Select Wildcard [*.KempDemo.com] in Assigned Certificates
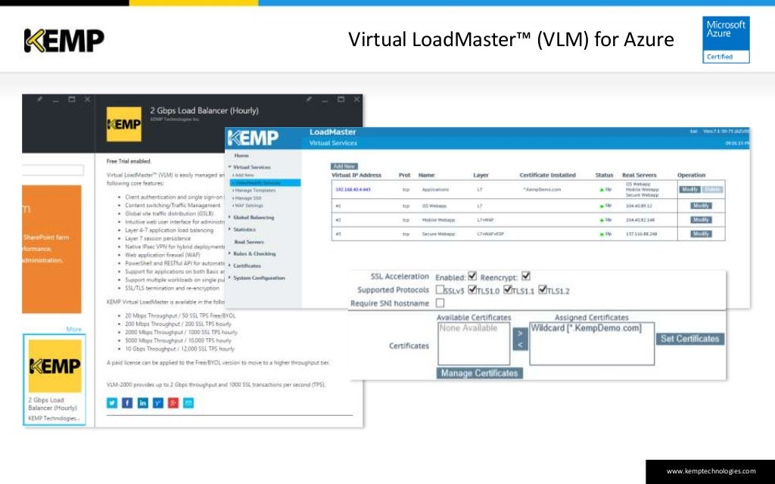 pos(587,328)
